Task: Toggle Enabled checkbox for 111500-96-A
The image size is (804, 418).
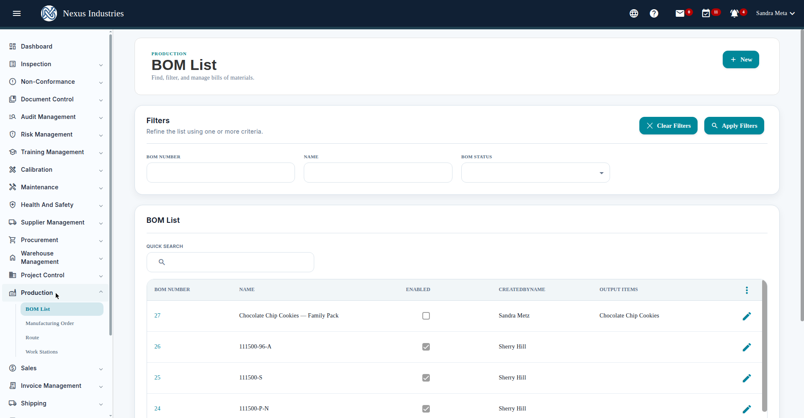Action: [x=426, y=347]
